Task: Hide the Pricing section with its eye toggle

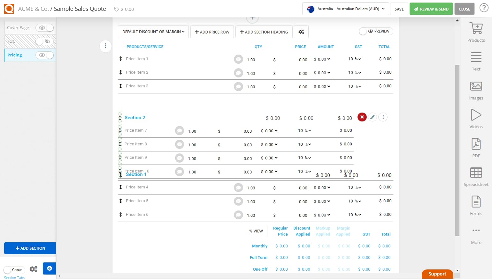Action: click(x=45, y=55)
